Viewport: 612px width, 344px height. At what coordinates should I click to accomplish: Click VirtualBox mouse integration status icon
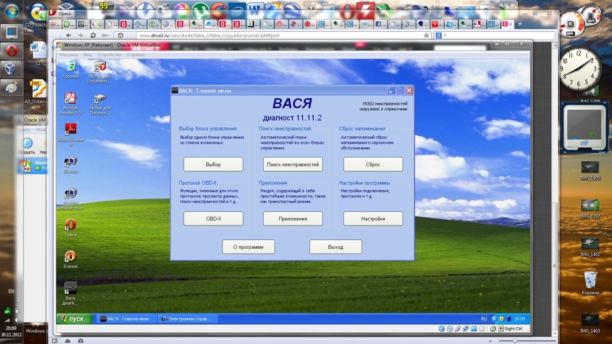click(x=493, y=329)
